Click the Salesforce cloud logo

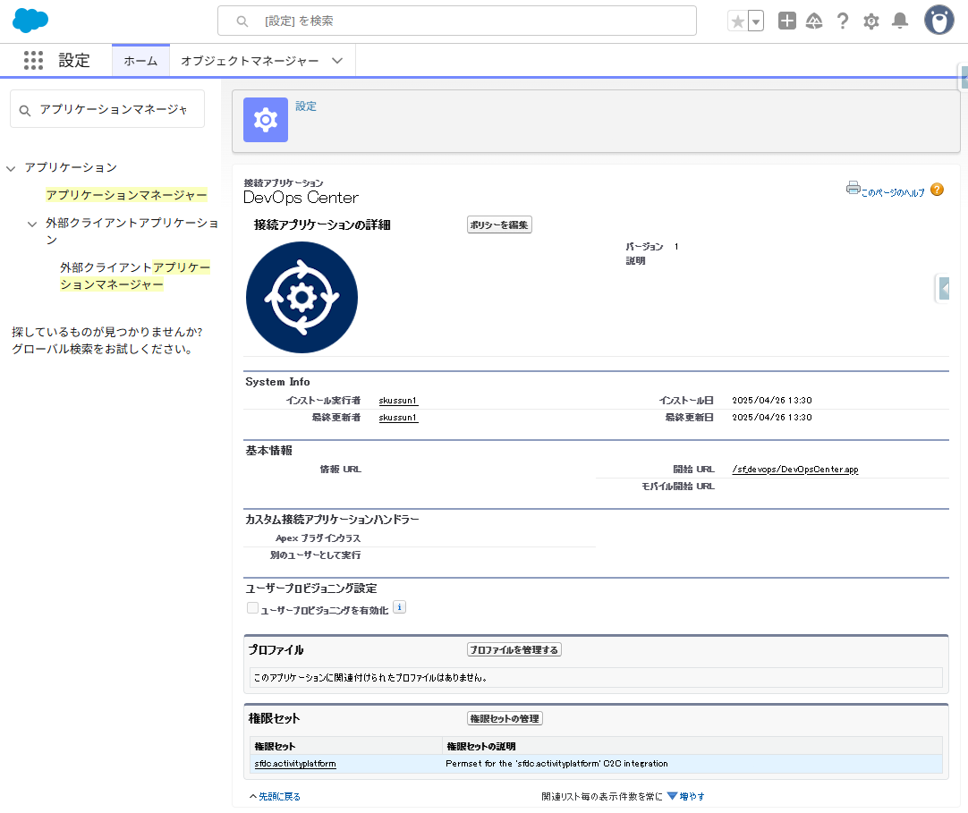pos(30,21)
